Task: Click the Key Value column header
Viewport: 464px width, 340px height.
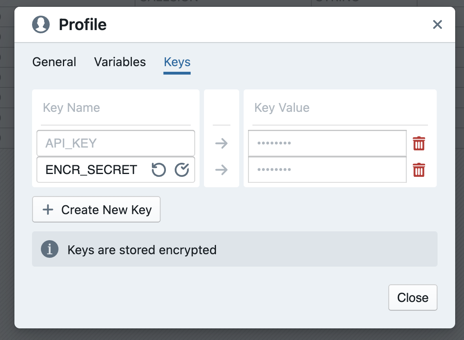Action: pos(282,108)
